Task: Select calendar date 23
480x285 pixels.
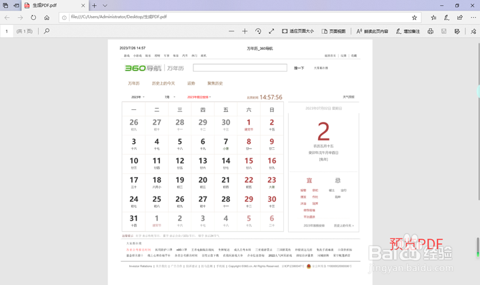Action: (271, 182)
